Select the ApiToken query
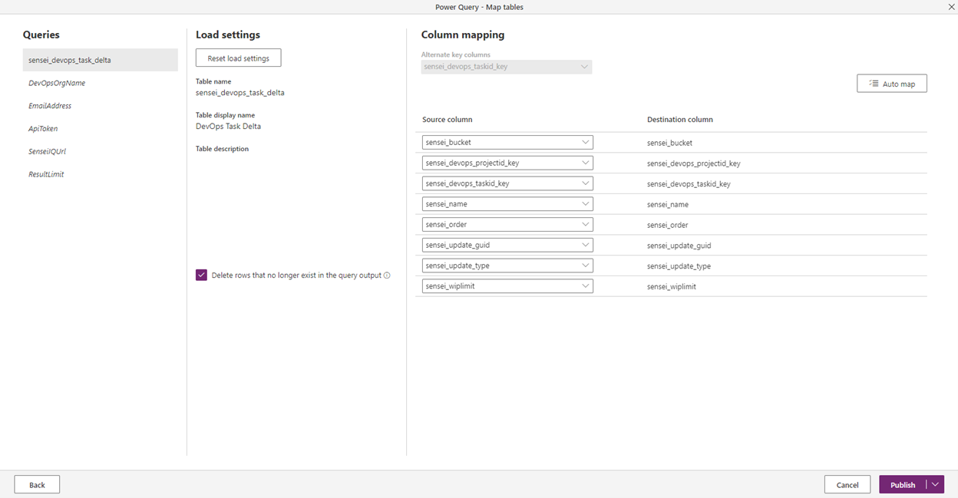Image resolution: width=958 pixels, height=498 pixels. [101, 129]
